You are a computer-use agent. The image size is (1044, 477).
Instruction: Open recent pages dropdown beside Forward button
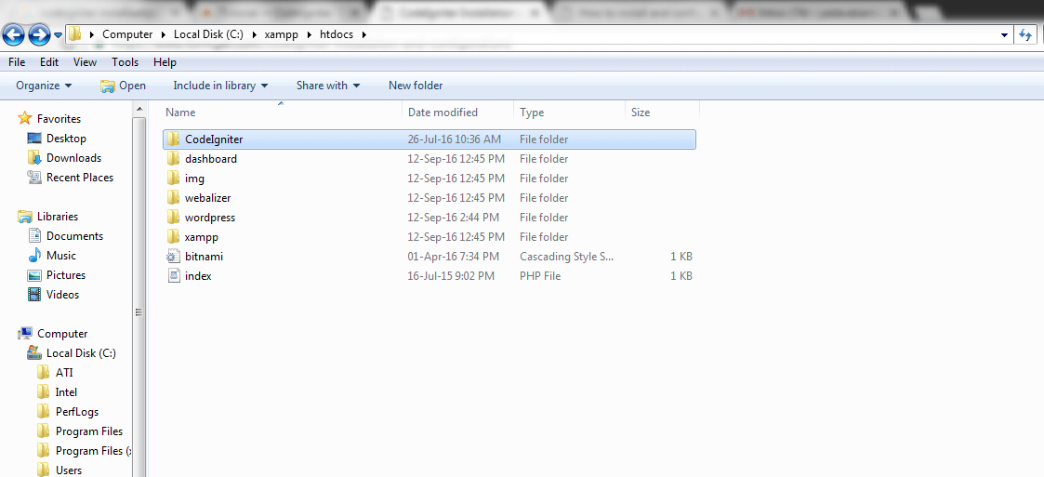tap(58, 34)
